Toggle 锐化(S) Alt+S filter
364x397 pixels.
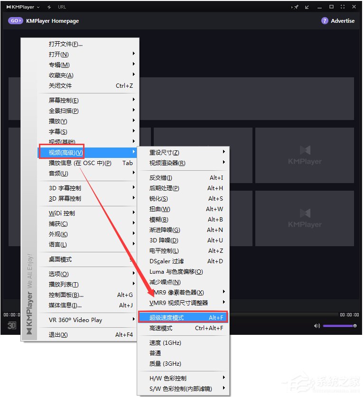[183, 198]
